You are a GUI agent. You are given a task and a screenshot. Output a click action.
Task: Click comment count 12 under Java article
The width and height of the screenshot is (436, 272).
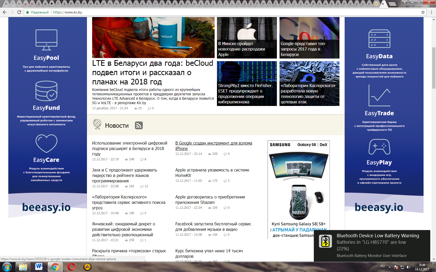144,186
